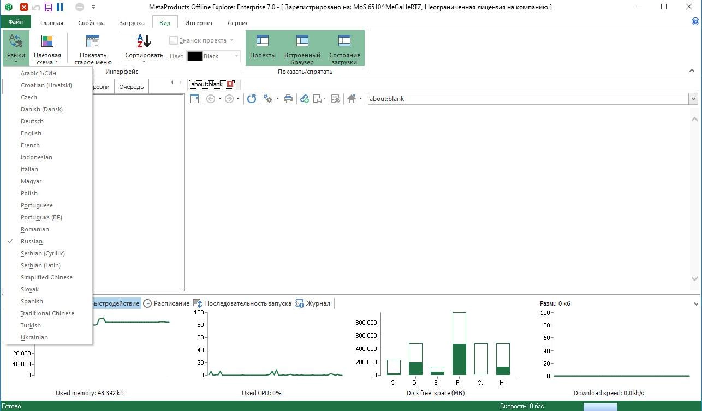Open the forward button history dropdown arrow
The width and height of the screenshot is (702, 411).
pos(238,99)
